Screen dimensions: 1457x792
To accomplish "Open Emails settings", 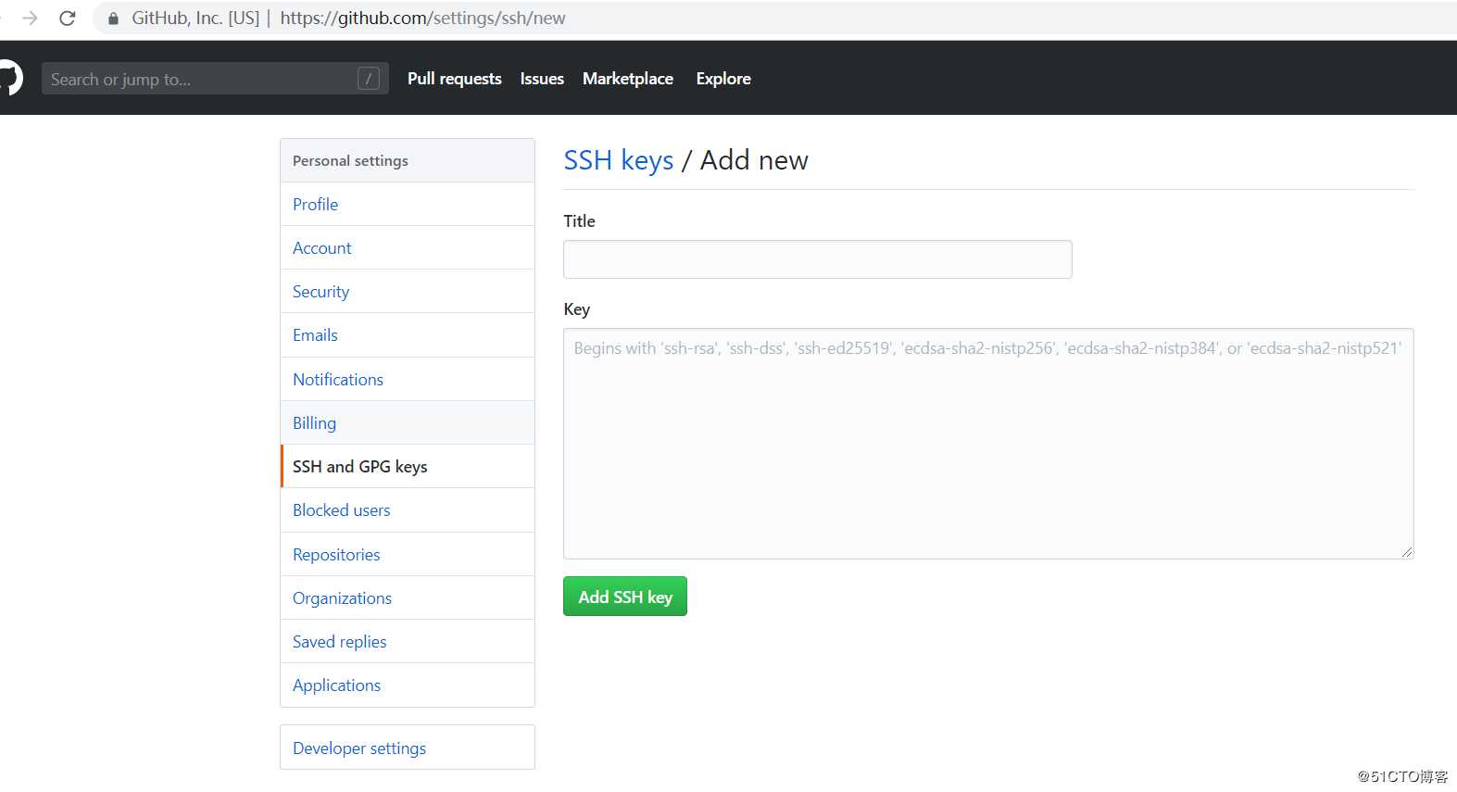I will point(408,334).
